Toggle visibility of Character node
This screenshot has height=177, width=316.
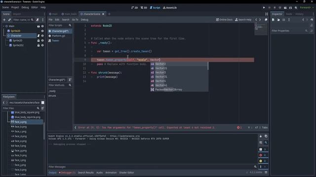42,35
